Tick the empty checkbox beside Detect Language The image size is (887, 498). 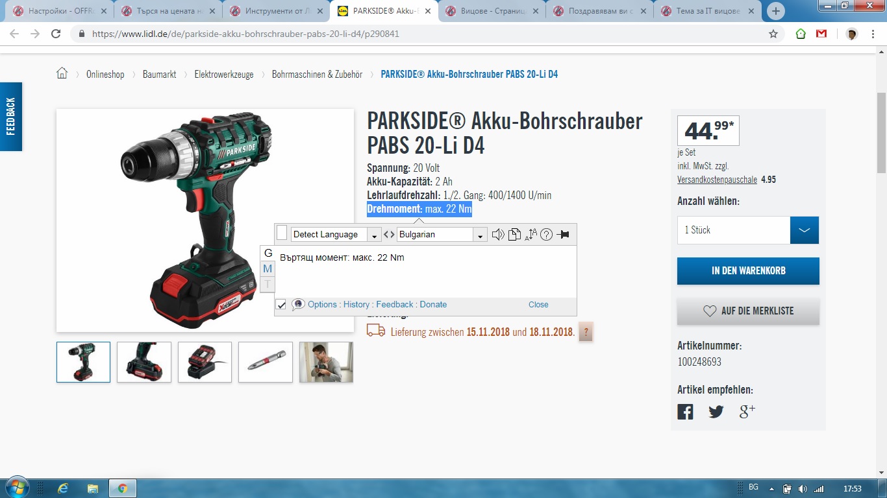(x=282, y=233)
